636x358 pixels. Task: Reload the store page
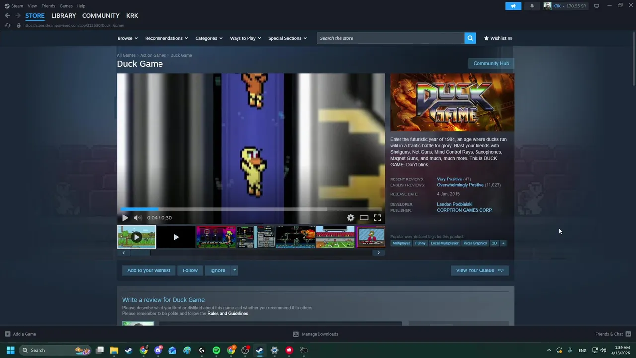click(8, 25)
